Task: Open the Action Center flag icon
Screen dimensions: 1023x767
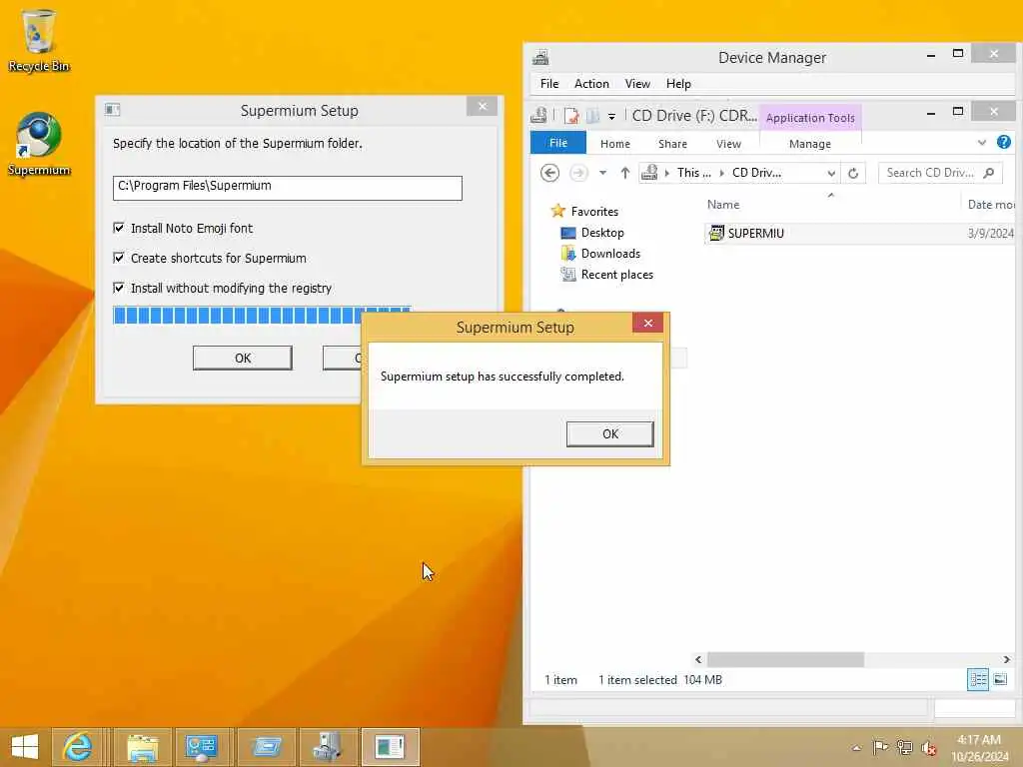Action: click(x=880, y=747)
